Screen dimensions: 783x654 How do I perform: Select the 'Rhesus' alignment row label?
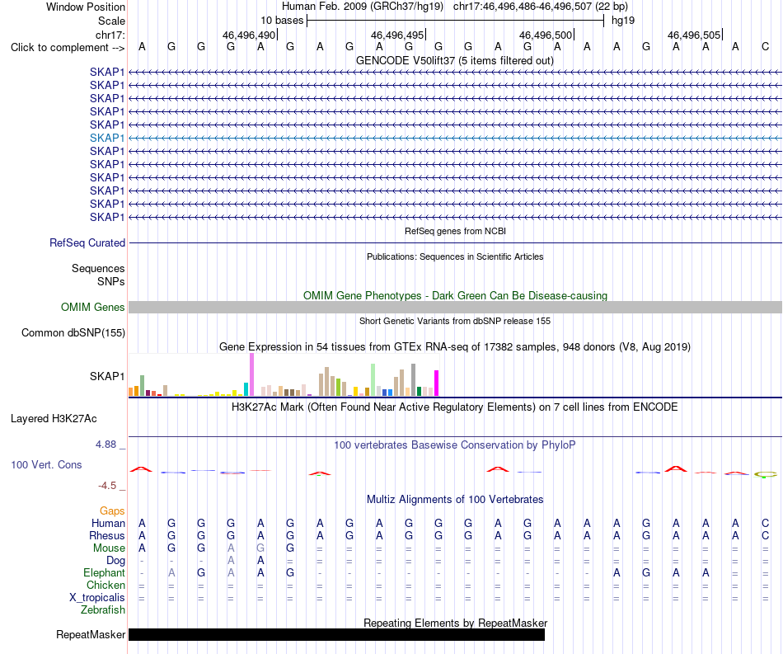[107, 535]
